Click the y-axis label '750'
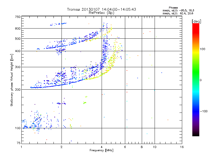Image resolution: width=214 pixels, height=160 pixels. point(18,17)
